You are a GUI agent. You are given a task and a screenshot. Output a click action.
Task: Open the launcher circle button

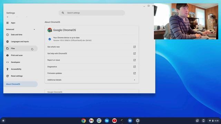(x=3, y=121)
